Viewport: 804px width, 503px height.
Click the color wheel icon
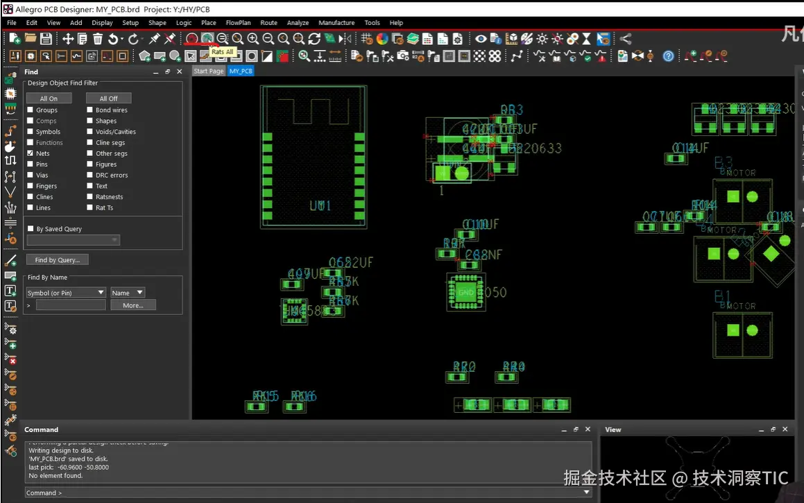382,39
